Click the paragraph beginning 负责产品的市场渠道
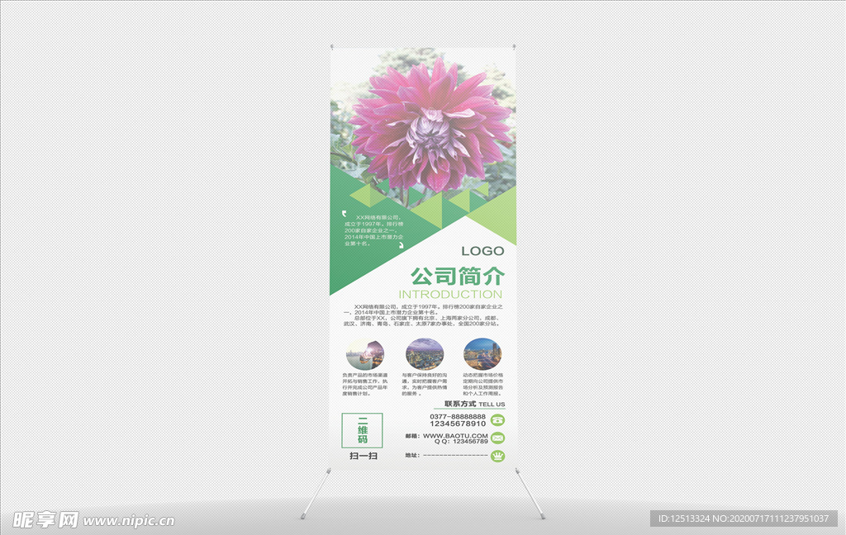 [364, 384]
